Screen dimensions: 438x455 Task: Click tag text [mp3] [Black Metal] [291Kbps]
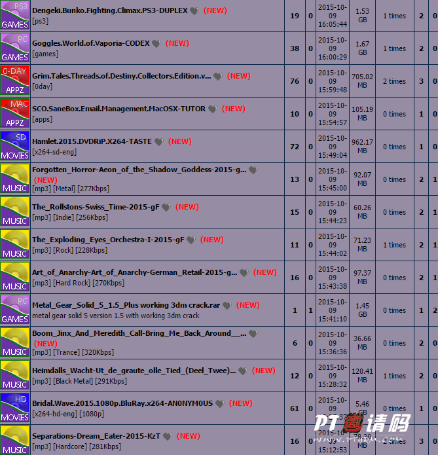[x=79, y=381]
